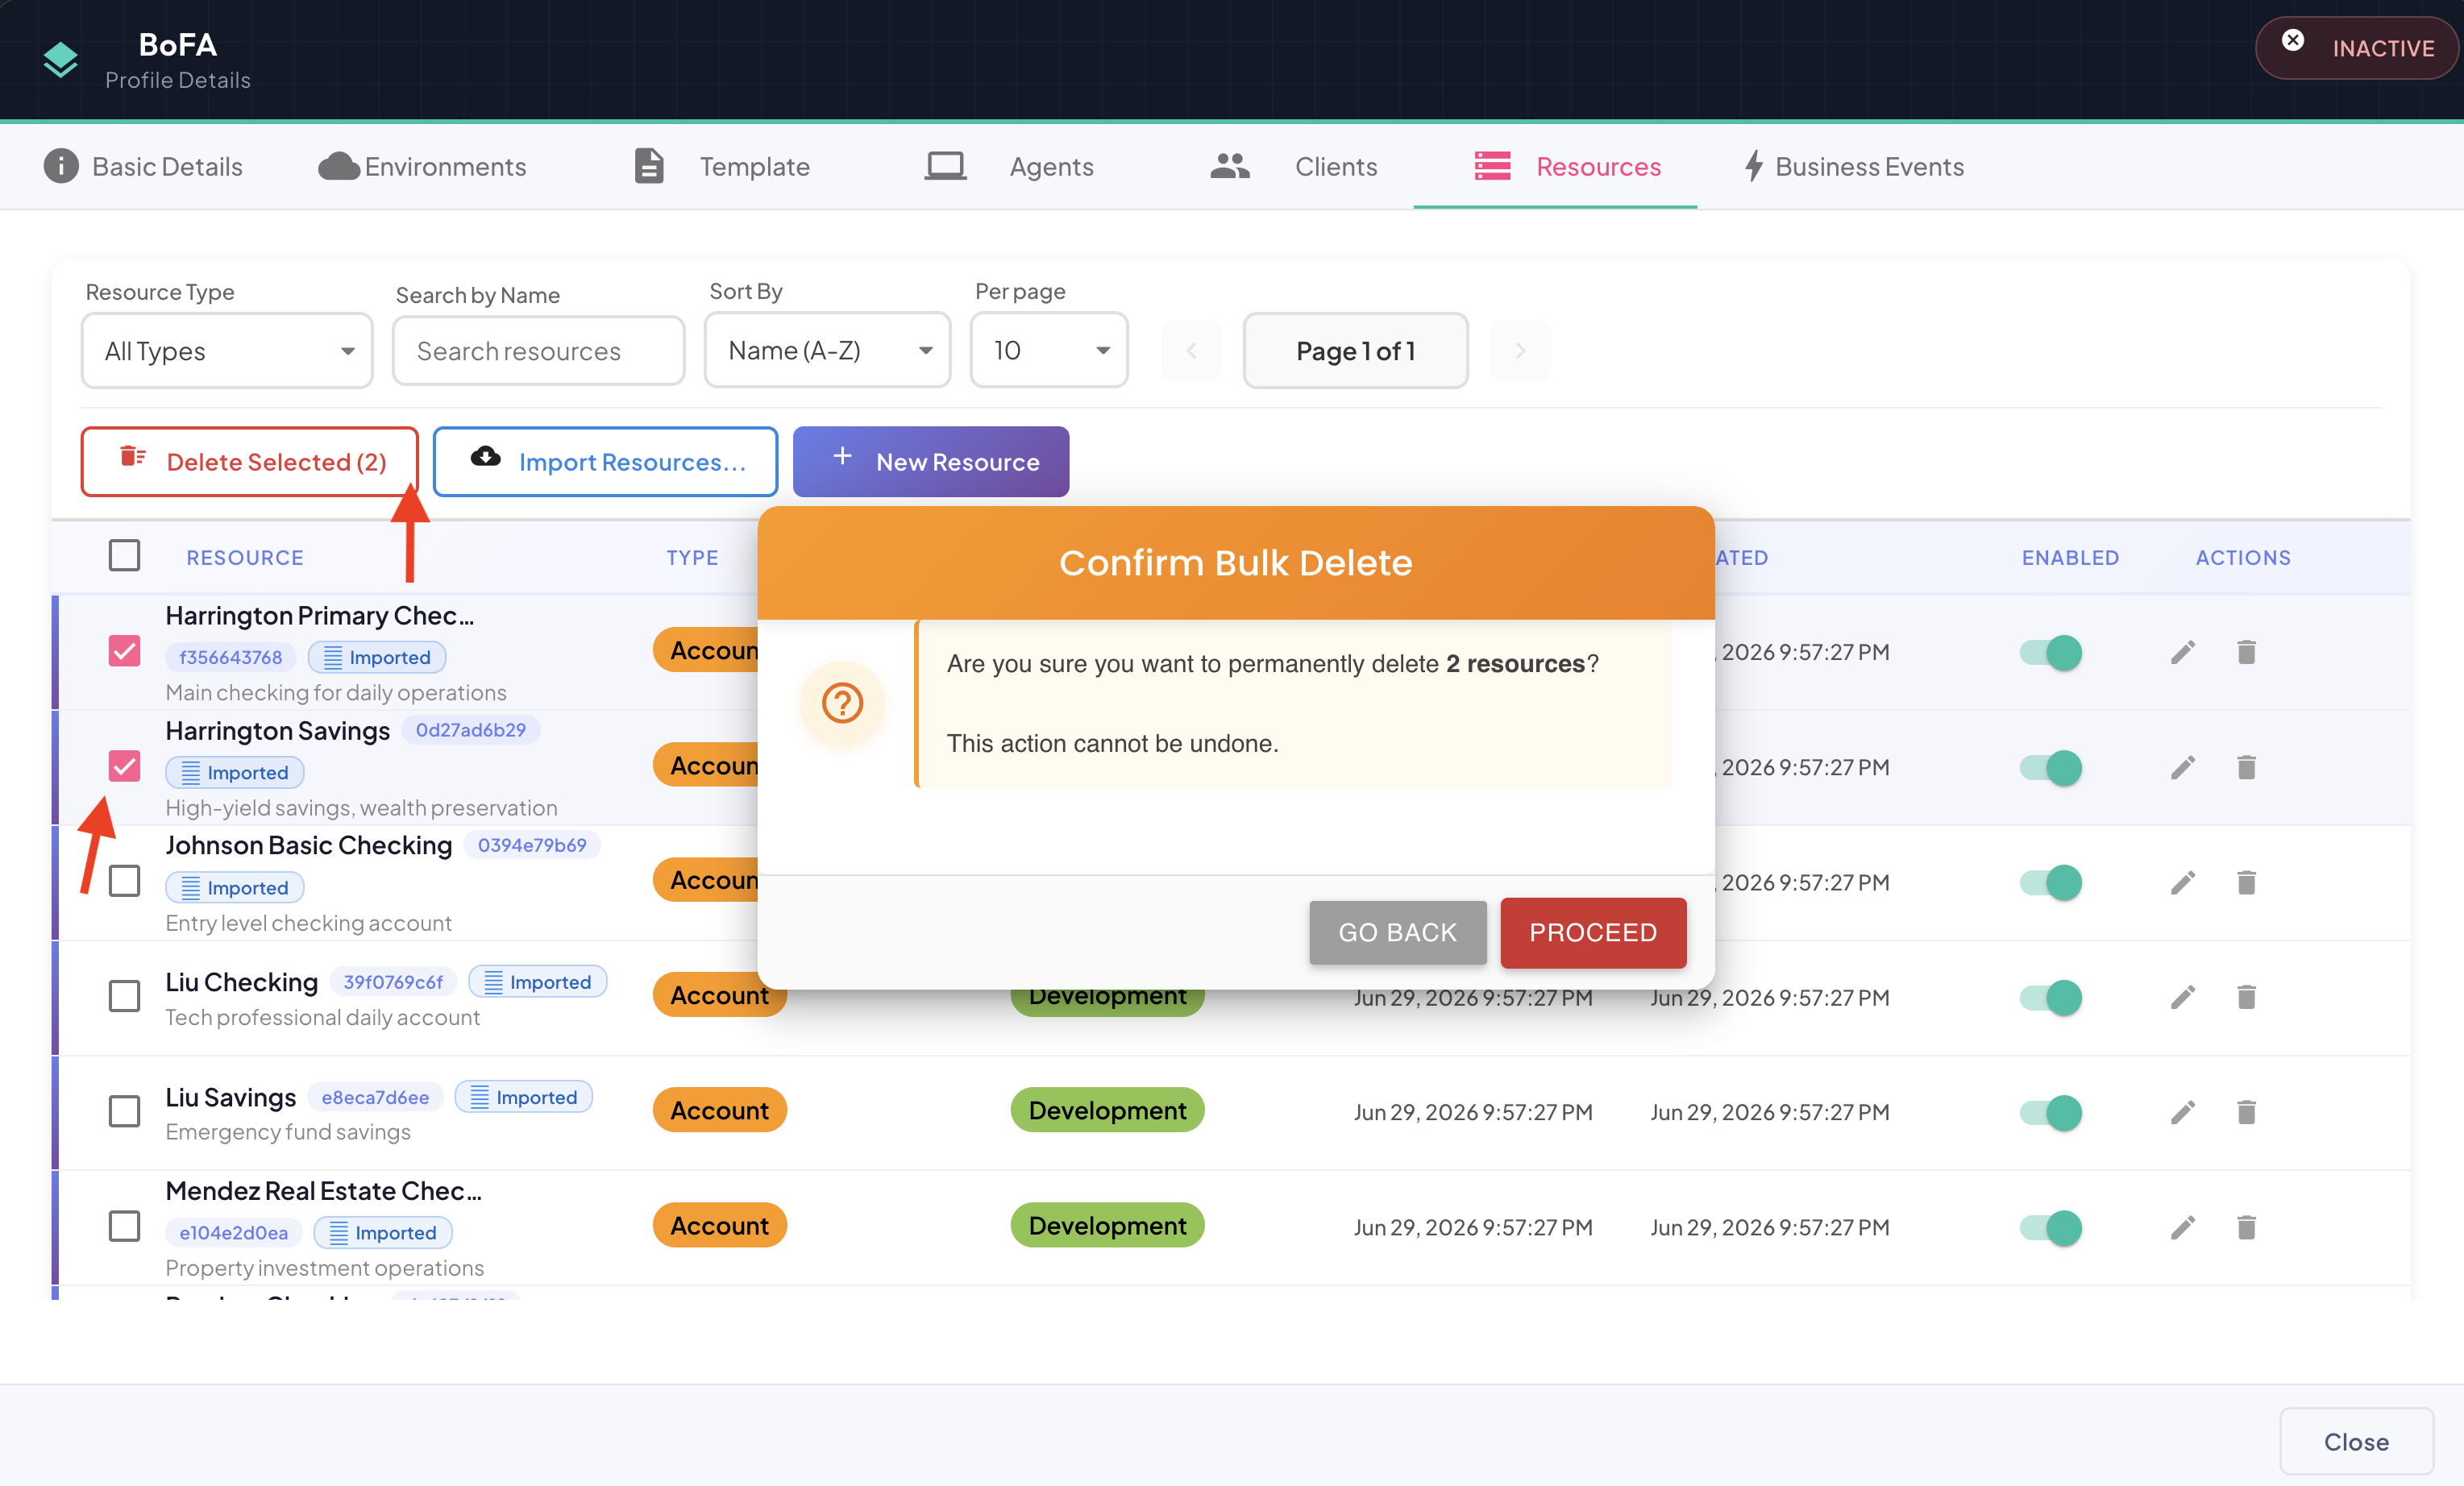Delete Mendez Real Estate trash icon
Viewport: 2464px width, 1486px height.
click(2246, 1227)
